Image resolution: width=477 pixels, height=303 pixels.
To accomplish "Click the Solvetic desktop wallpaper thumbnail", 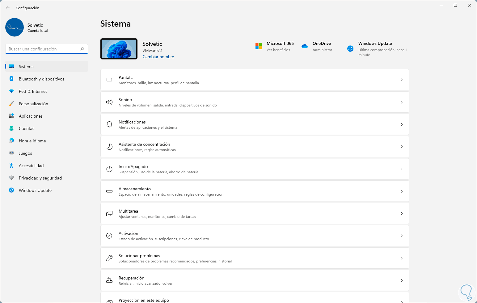I will tap(119, 49).
